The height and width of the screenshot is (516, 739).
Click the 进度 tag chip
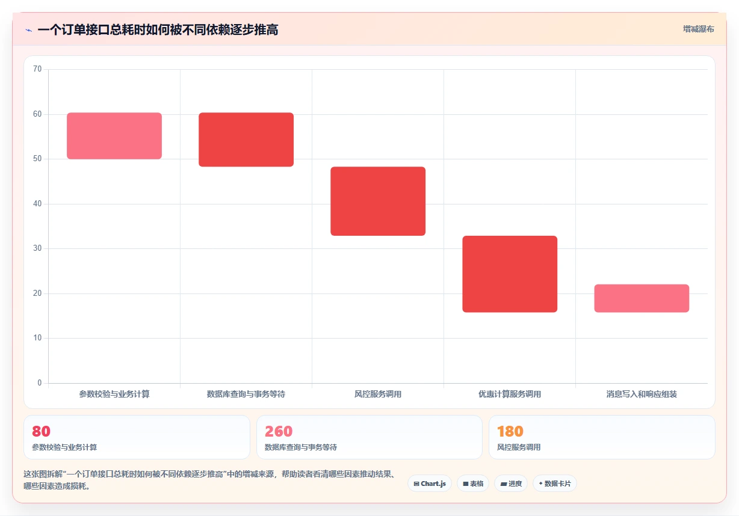(x=511, y=484)
